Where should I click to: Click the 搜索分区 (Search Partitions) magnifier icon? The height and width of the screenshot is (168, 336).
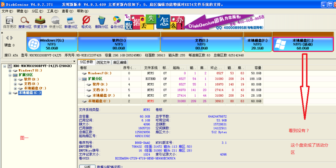click(25, 22)
